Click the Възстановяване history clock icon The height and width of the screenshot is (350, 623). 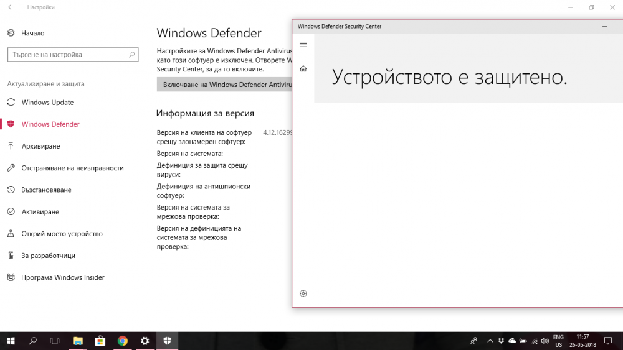pos(11,190)
